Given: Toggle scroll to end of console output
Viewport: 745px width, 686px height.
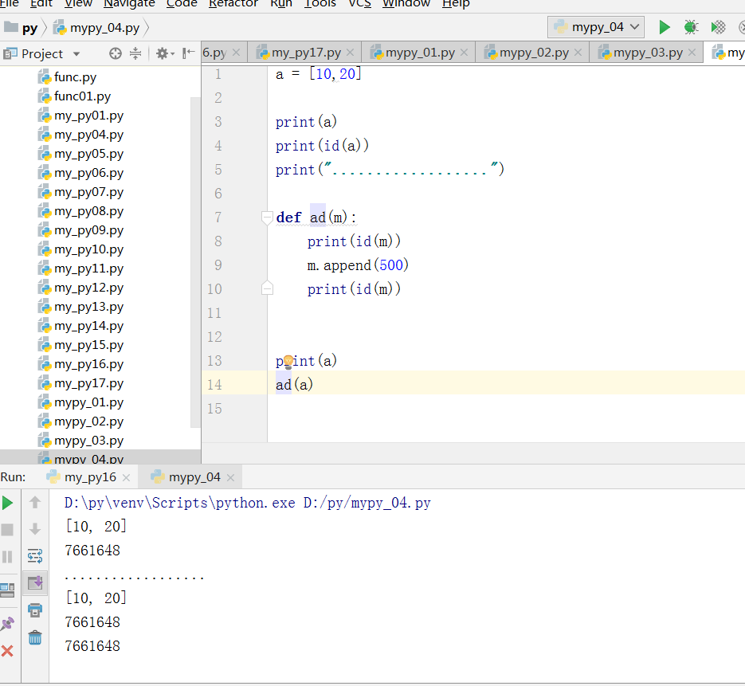Looking at the screenshot, I should pos(35,582).
